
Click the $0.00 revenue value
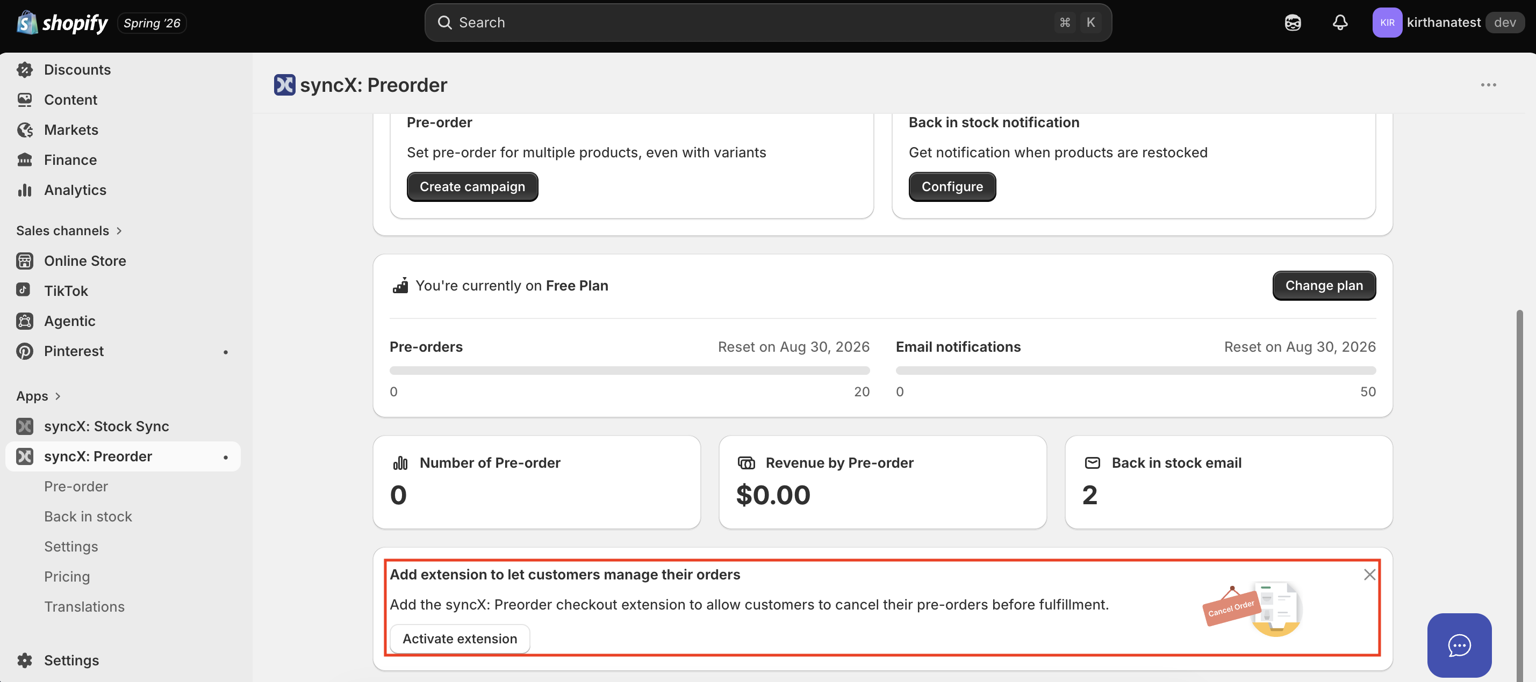[773, 495]
